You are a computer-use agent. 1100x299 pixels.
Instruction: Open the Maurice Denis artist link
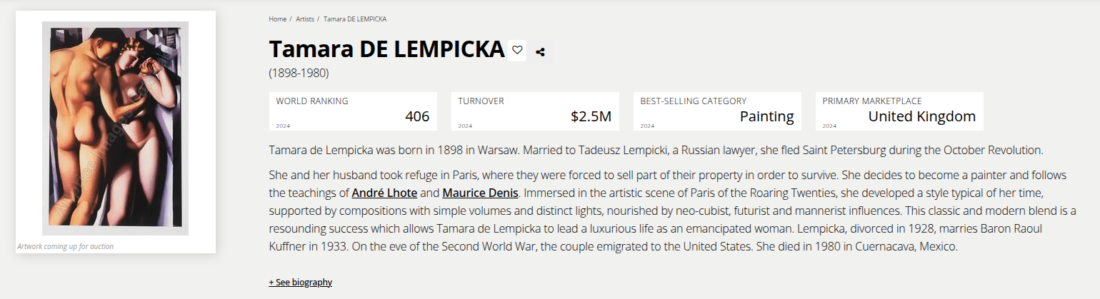(x=480, y=193)
